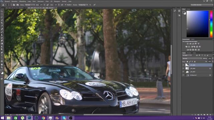Switch to the Kanalen tab
The image size is (214, 120).
pyautogui.click(x=189, y=53)
